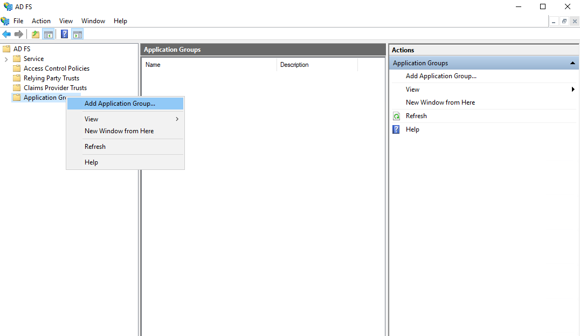Sort by the Name column header

point(209,65)
